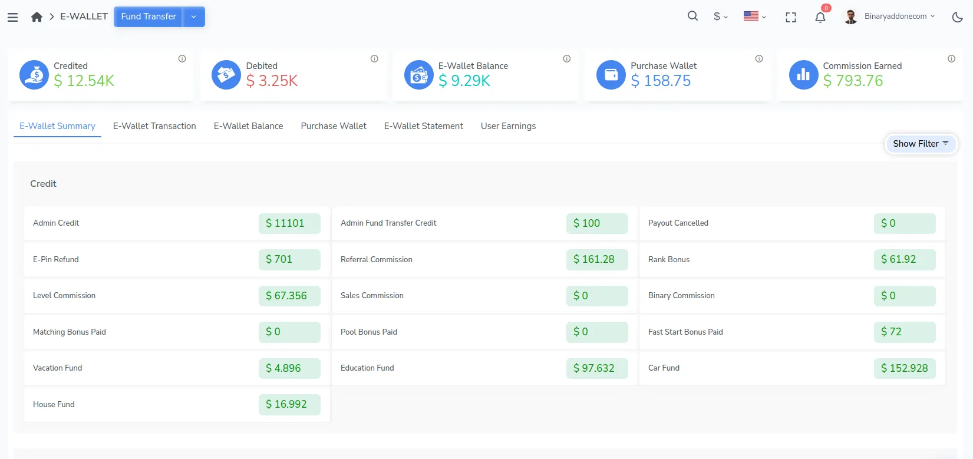Select the E-Wallet Statement tab
This screenshot has height=459, width=973.
424,126
